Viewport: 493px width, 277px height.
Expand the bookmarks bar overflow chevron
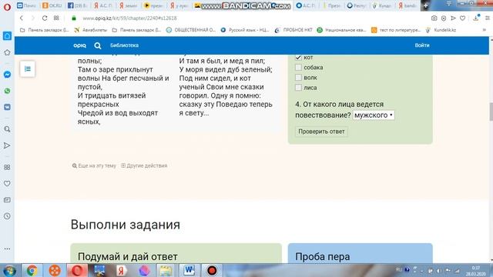[x=485, y=30]
